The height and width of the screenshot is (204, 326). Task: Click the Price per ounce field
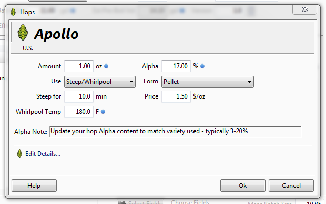(x=176, y=96)
